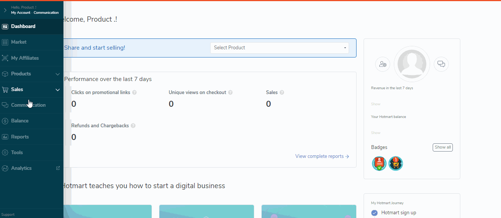This screenshot has width=501, height=218.
Task: Click the Reports chart icon
Action: [5, 137]
